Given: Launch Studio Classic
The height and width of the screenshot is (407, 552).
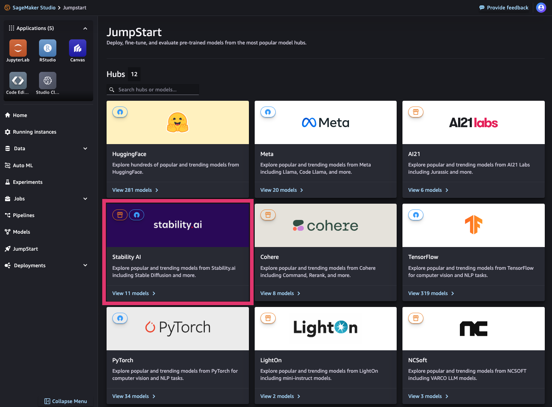Looking at the screenshot, I should (47, 80).
